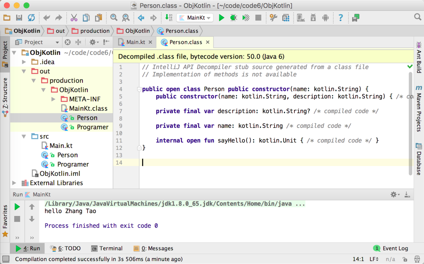Open the Event Log tab
This screenshot has width=424, height=264.
click(391, 248)
